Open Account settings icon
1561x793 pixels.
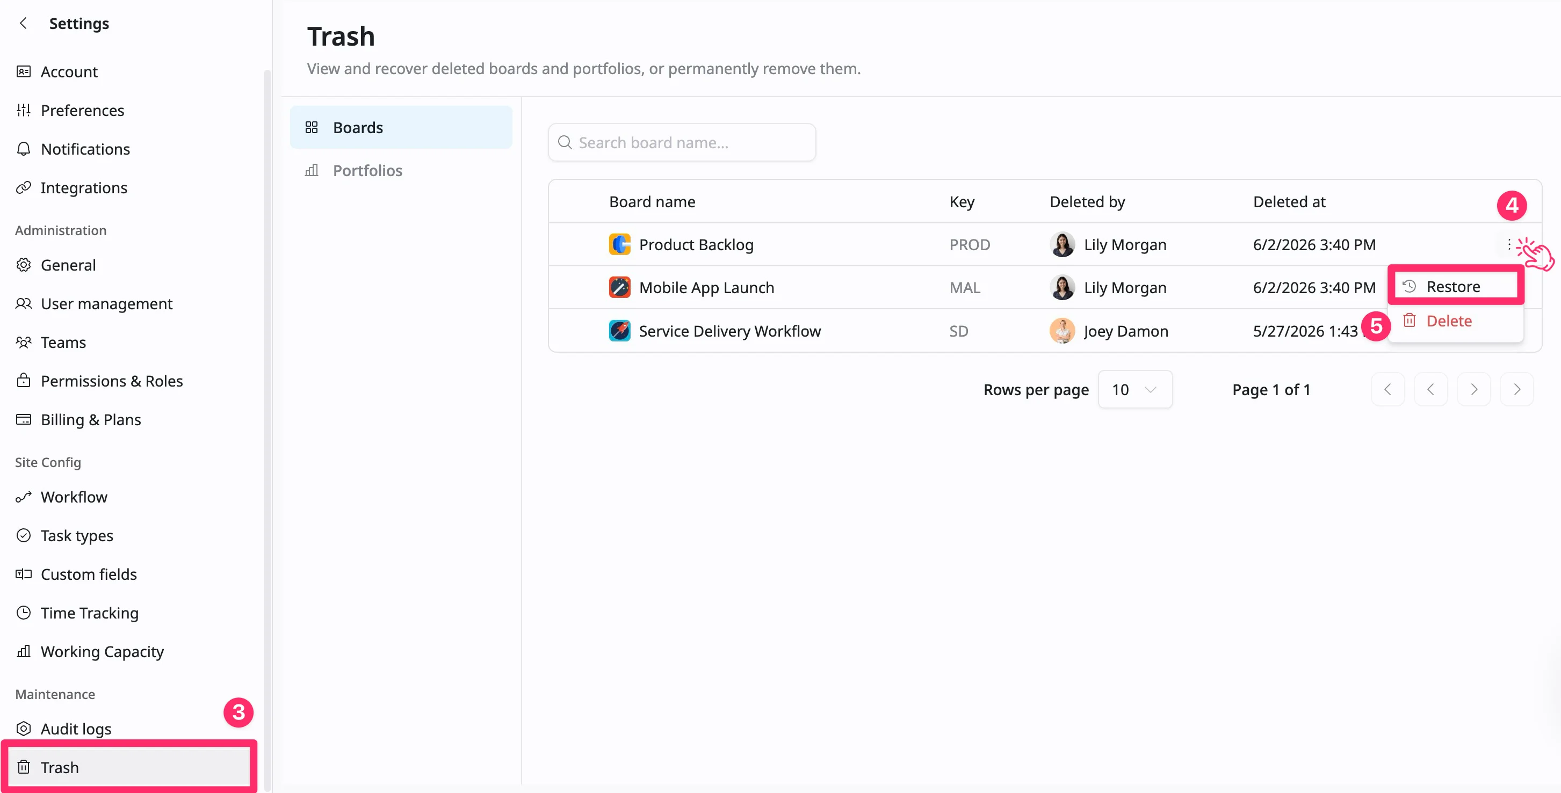pyautogui.click(x=24, y=71)
